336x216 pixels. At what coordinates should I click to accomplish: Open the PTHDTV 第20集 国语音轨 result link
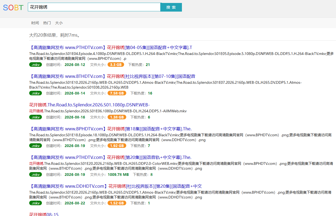110,157
